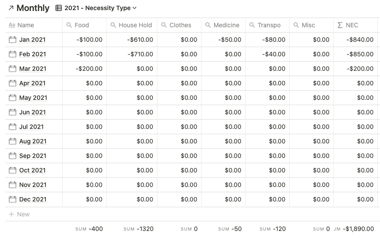Select the Jan 2021 NEC total cell
Viewport: 380px width, 238px height.
[x=356, y=40]
